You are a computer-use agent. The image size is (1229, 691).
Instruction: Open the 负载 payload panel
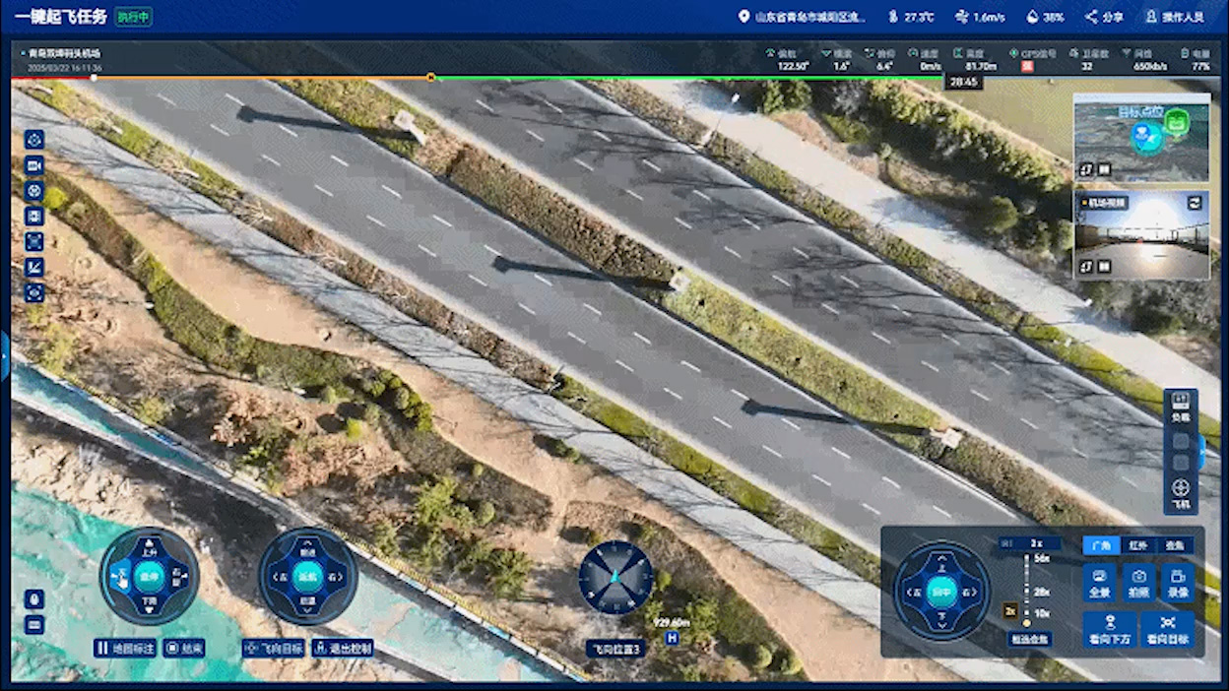1181,405
